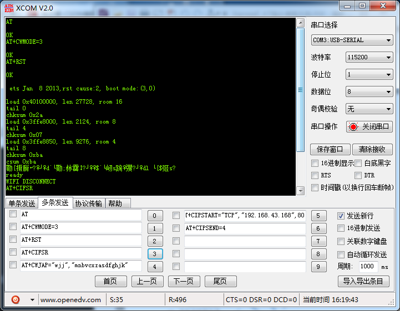Tick the checkbox beside AT+CIPSEND=4

[x=176, y=228]
